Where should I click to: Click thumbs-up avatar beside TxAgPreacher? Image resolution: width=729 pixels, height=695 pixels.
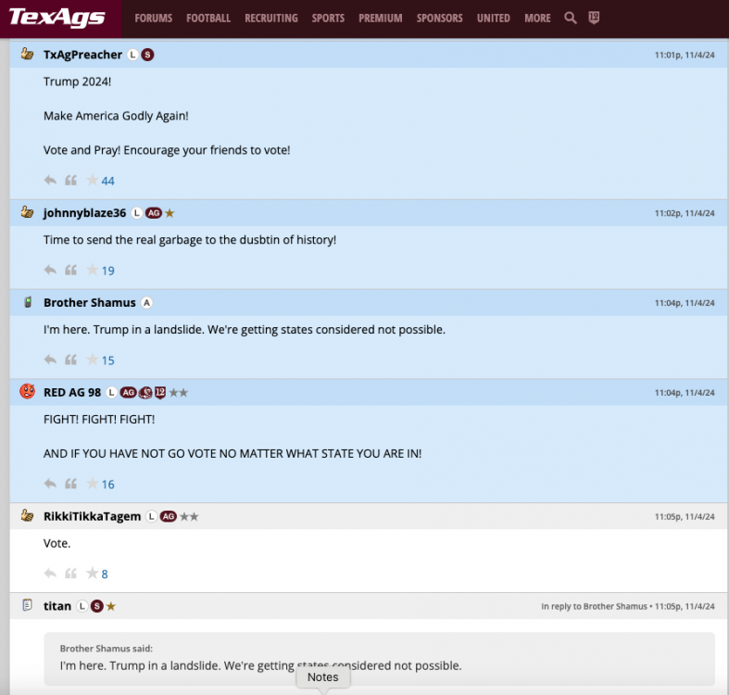tap(28, 54)
